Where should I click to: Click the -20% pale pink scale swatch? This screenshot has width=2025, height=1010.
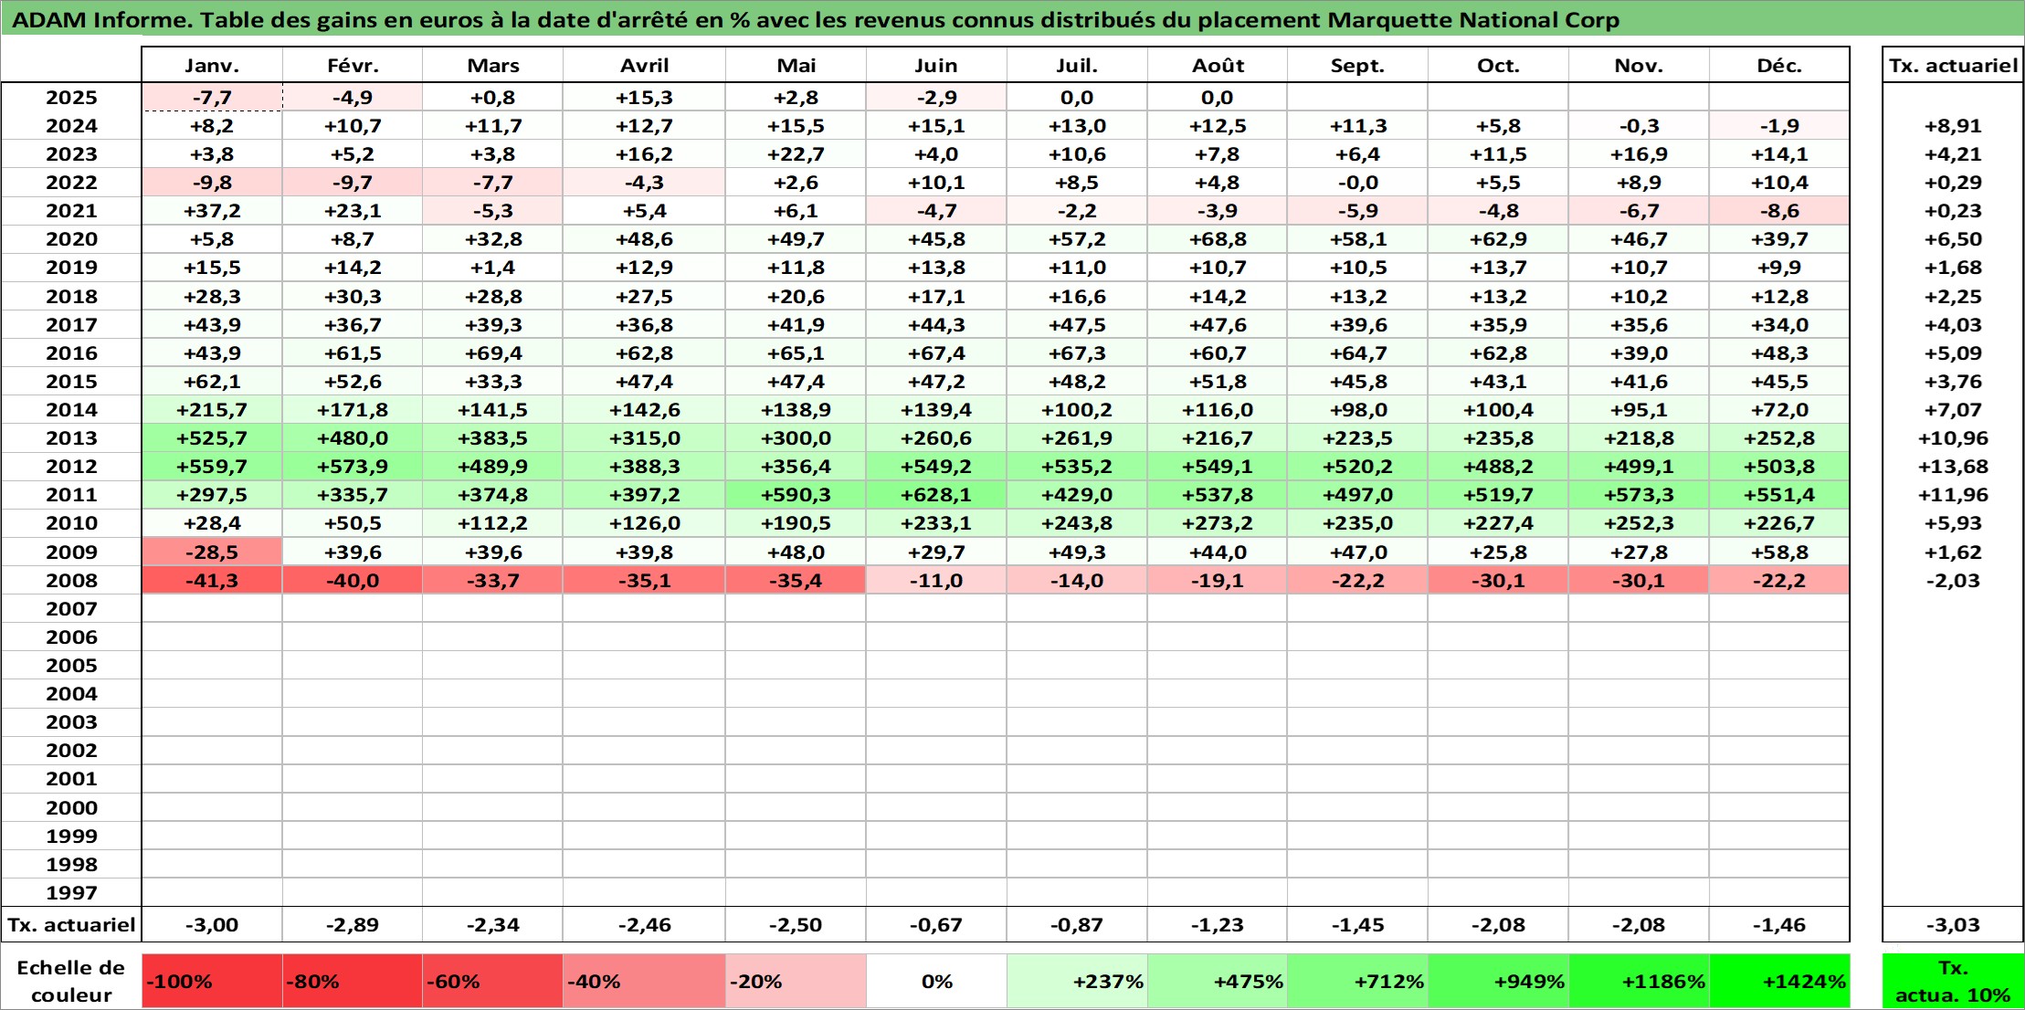click(796, 982)
